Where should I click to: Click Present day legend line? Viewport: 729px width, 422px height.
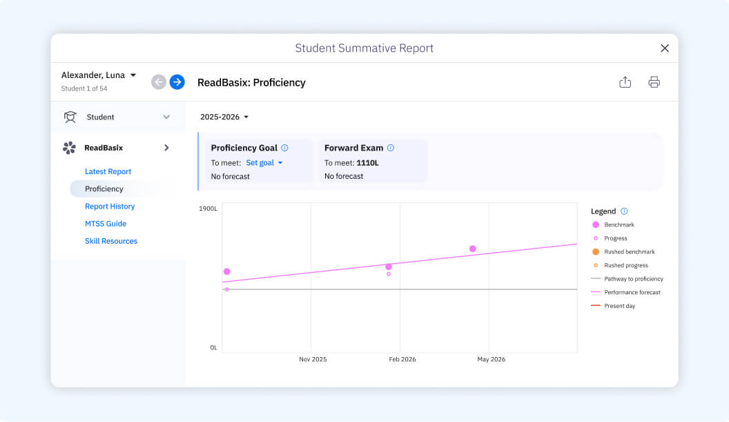pos(596,306)
